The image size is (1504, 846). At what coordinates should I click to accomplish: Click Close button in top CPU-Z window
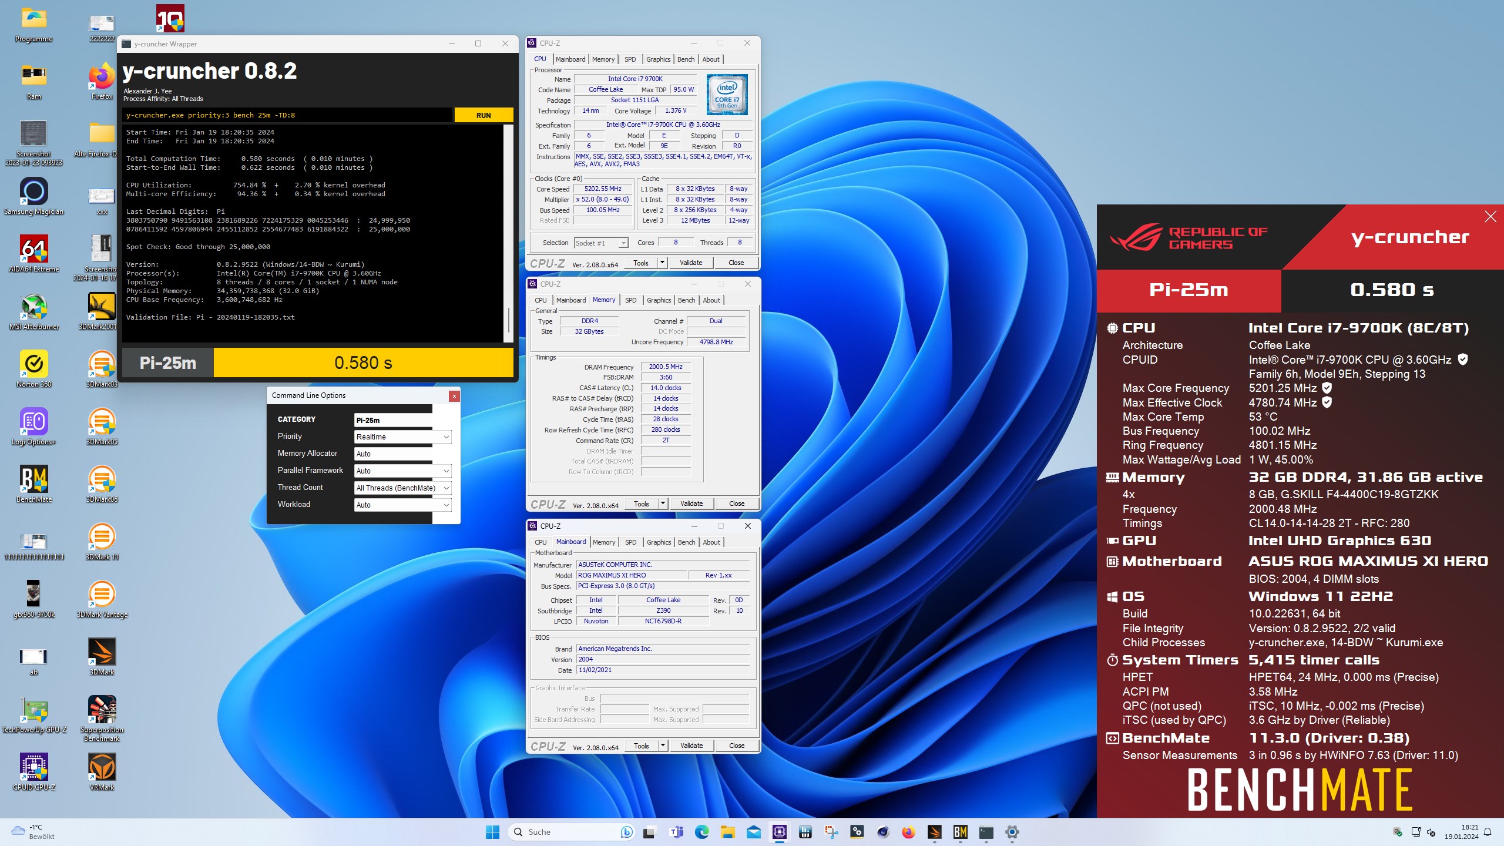click(x=736, y=263)
